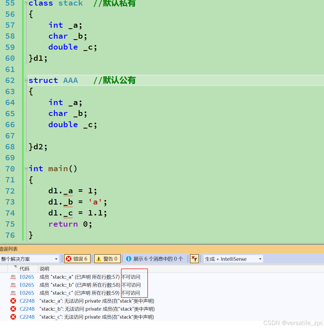Click line number 70 in the gutter
Image resolution: width=324 pixels, height=328 pixels.
coord(10,169)
